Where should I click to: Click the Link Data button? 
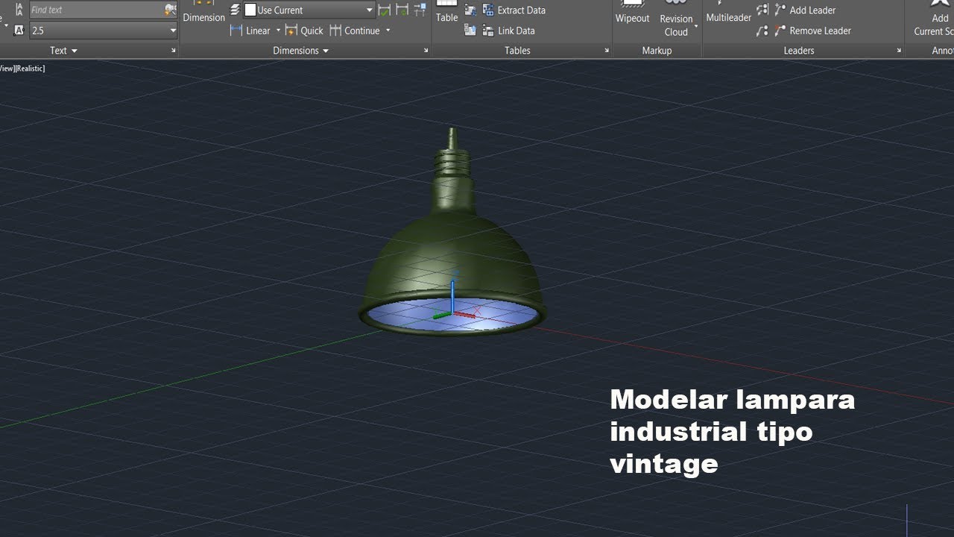click(x=509, y=31)
